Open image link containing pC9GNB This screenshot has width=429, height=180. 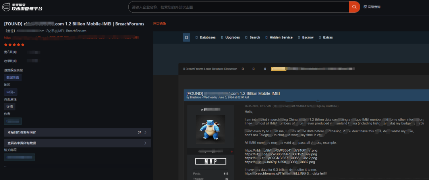[x=281, y=158]
